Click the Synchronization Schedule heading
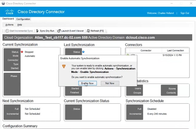Image resolution: width=196 pixels, height=129 pixels. click(145, 101)
